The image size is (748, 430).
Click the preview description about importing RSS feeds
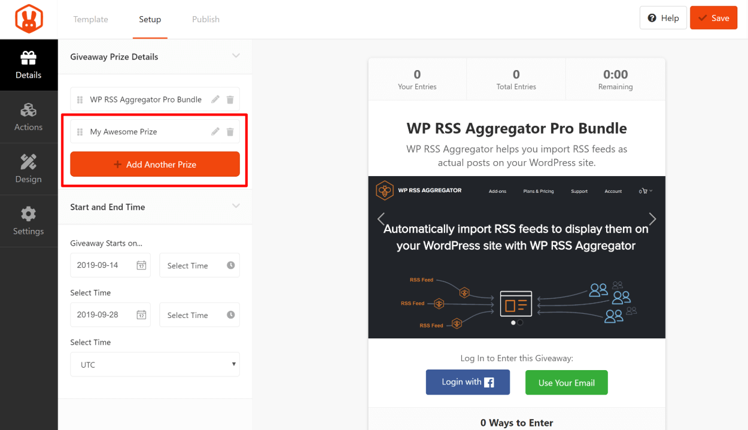coord(517,156)
